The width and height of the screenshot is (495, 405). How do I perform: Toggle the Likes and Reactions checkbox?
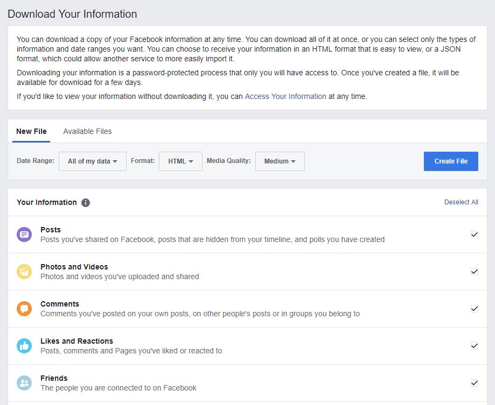pyautogui.click(x=474, y=346)
